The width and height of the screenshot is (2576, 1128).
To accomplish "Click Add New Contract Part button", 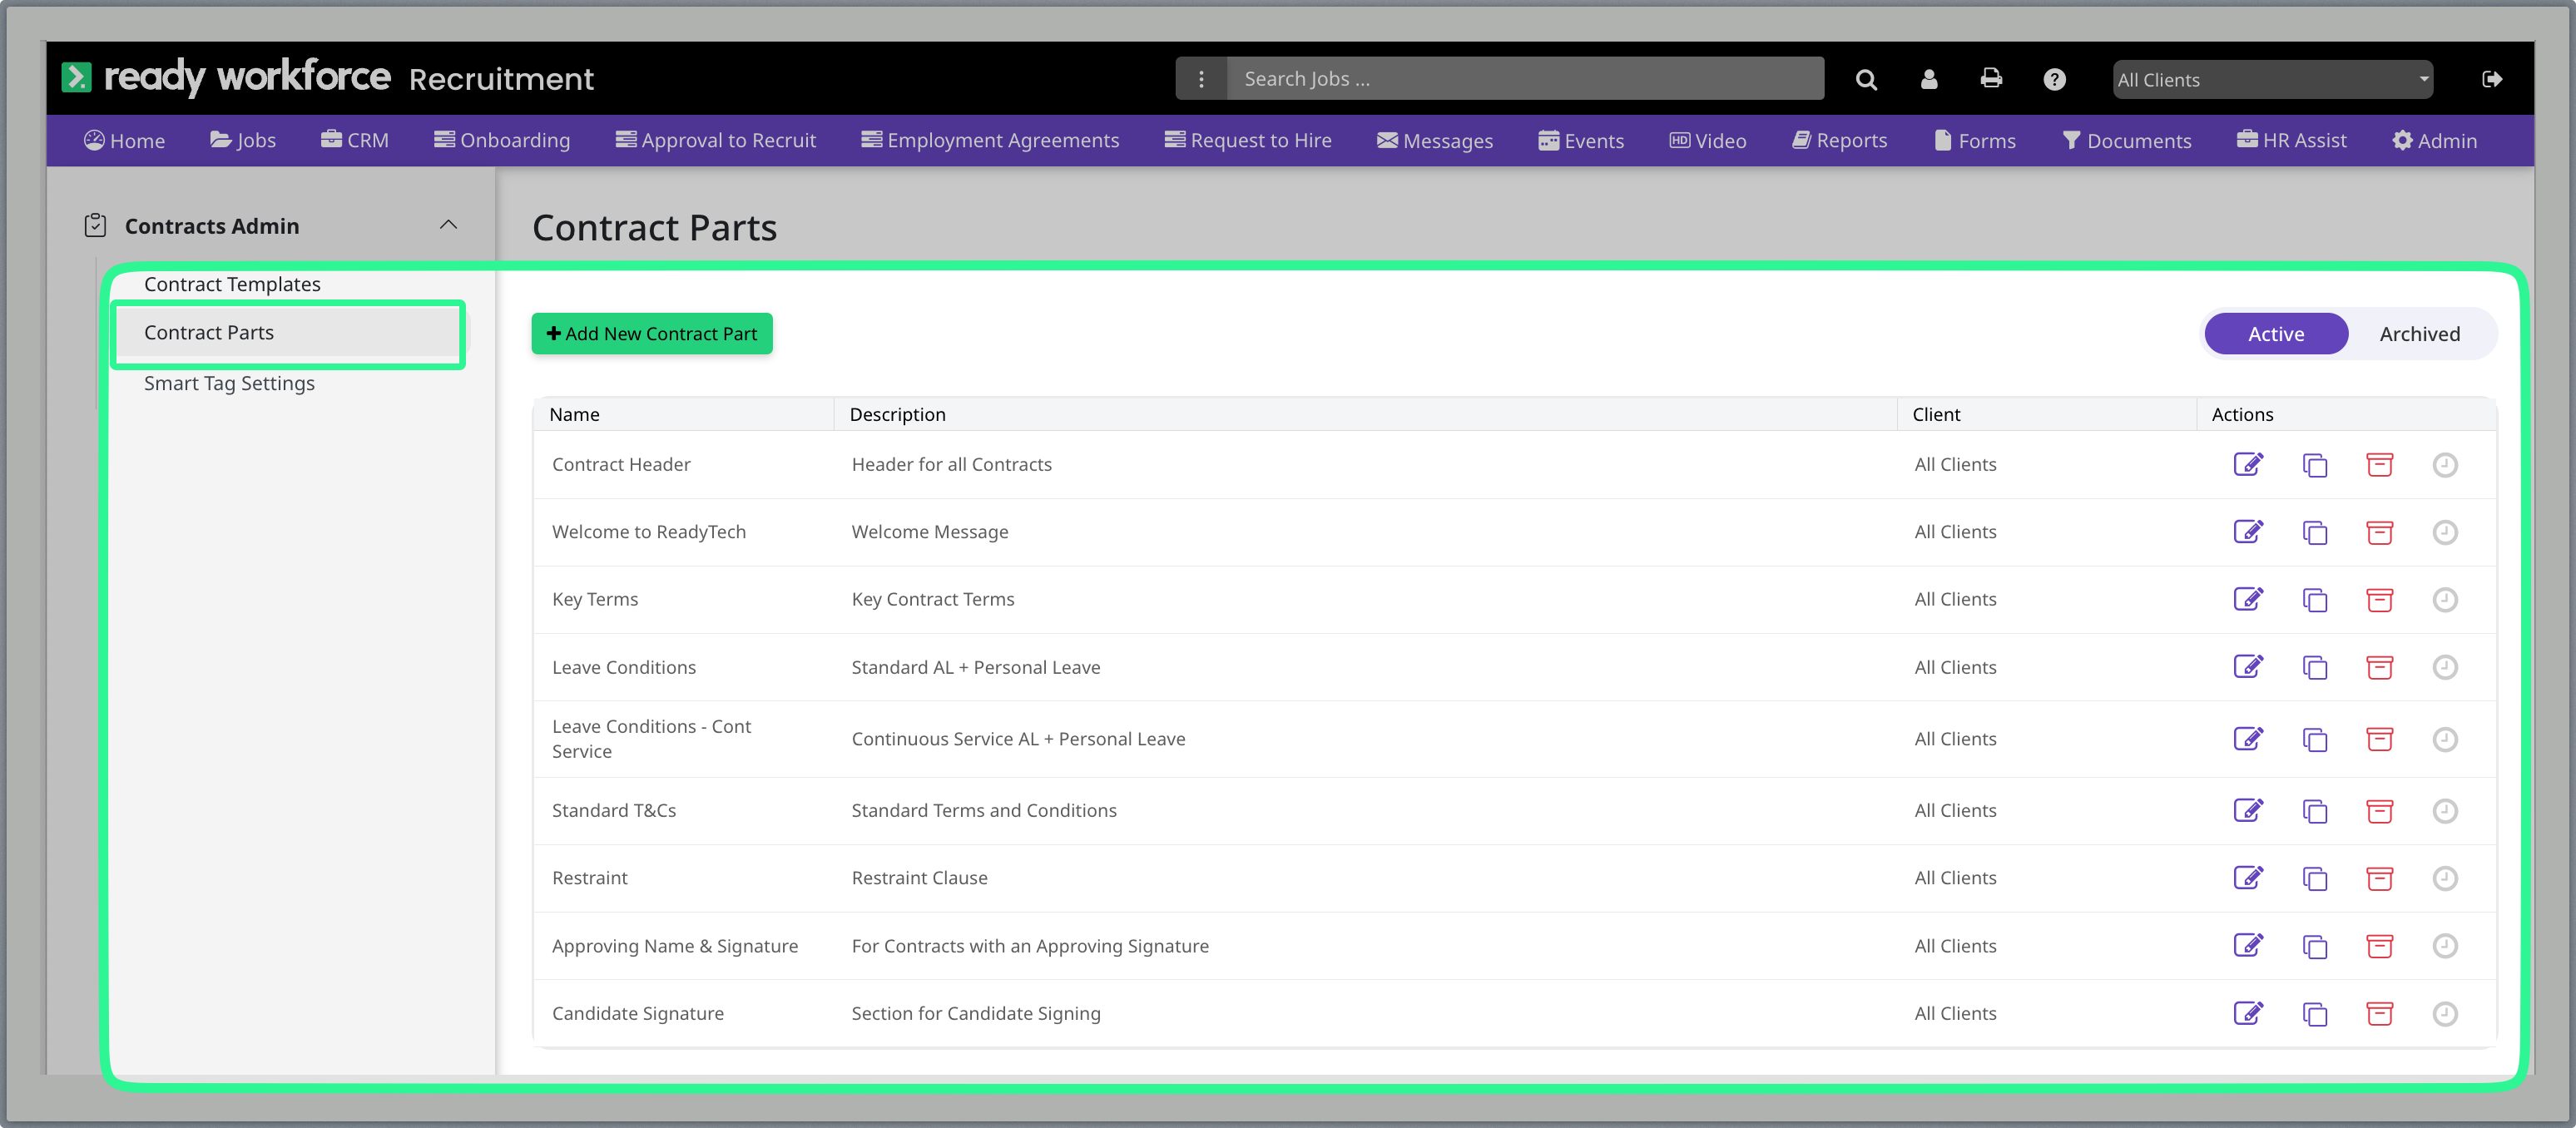I will tap(651, 334).
